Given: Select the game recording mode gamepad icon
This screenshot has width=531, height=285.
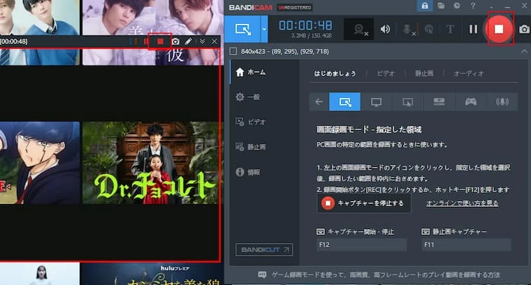Looking at the screenshot, I should coord(470,102).
